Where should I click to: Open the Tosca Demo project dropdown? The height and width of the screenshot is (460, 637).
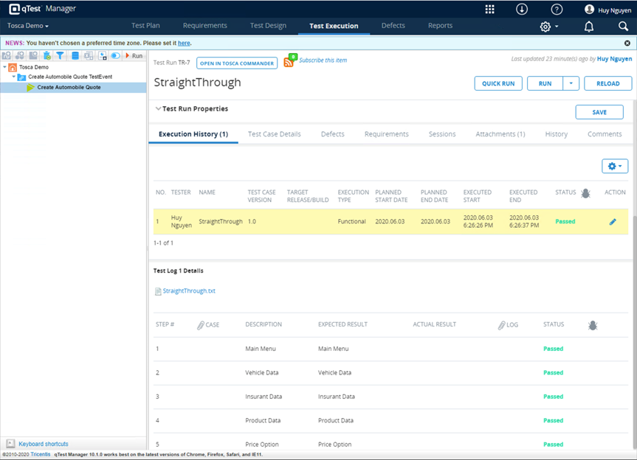[x=28, y=26]
